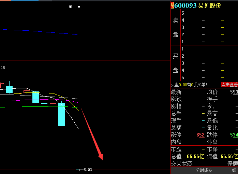
Task: Click the 涨跌 change label
Action: point(176,99)
